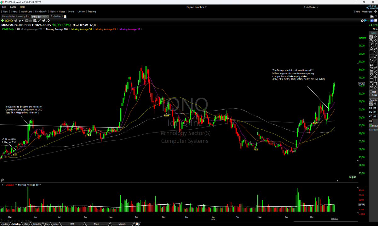Click Erase all drawings
Screen dimensions: 378x226
373,129
